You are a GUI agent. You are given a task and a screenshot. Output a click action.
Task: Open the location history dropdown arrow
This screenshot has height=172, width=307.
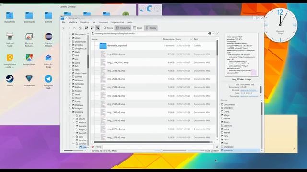coord(213,33)
